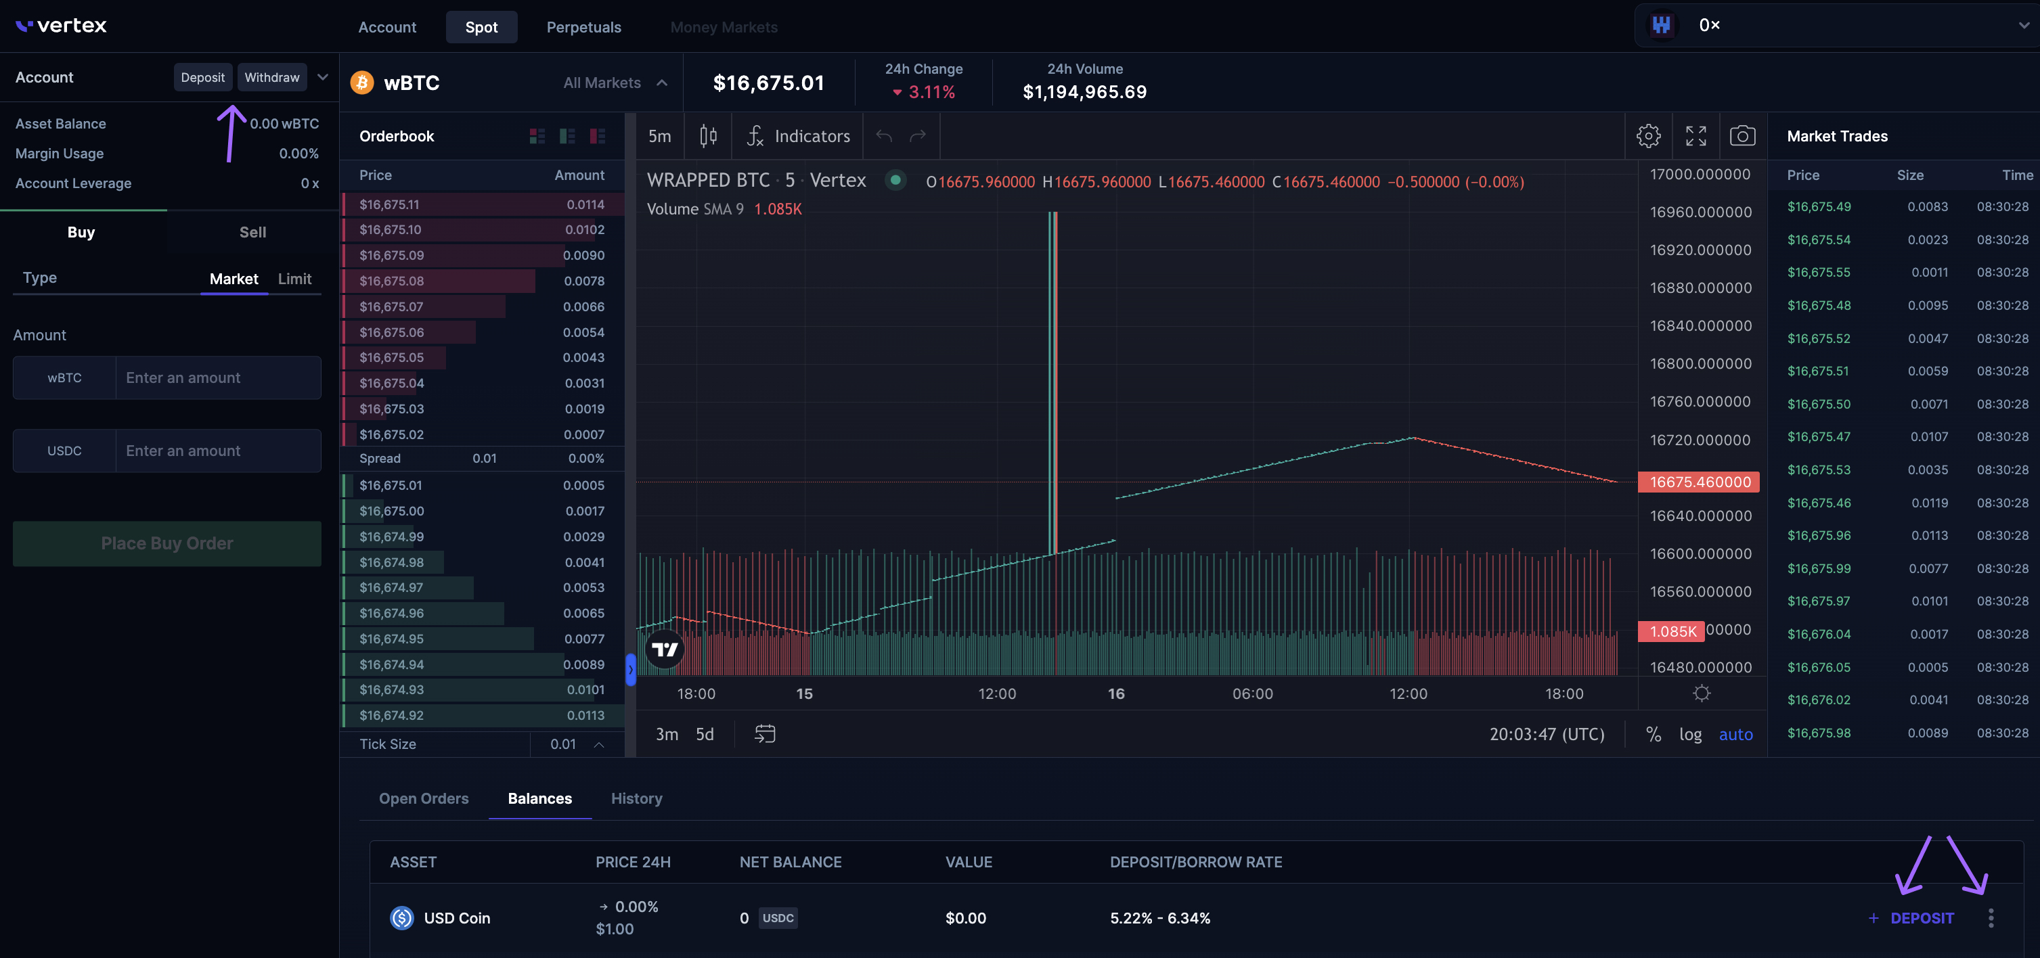Screen dimensions: 2040x958
Task: Open the Money Markets nav tab
Action: click(724, 27)
